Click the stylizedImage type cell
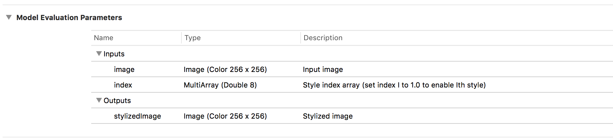Viewport: 613px width, 140px height. (225, 116)
